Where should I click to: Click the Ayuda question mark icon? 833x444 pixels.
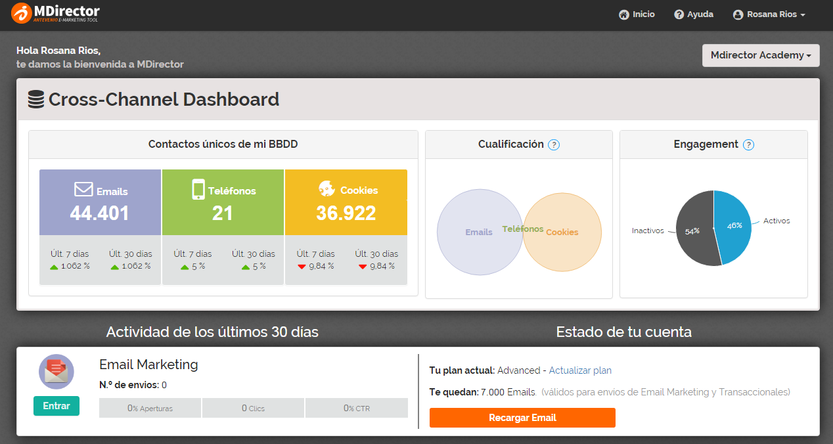pos(679,14)
